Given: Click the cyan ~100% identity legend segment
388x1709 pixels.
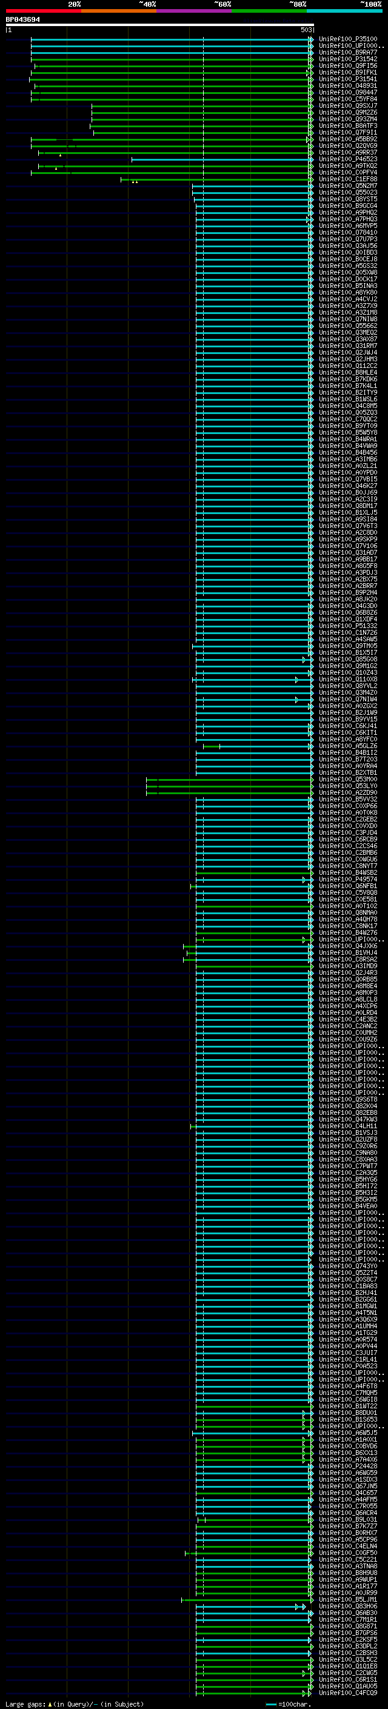Looking at the screenshot, I should click(x=345, y=12).
